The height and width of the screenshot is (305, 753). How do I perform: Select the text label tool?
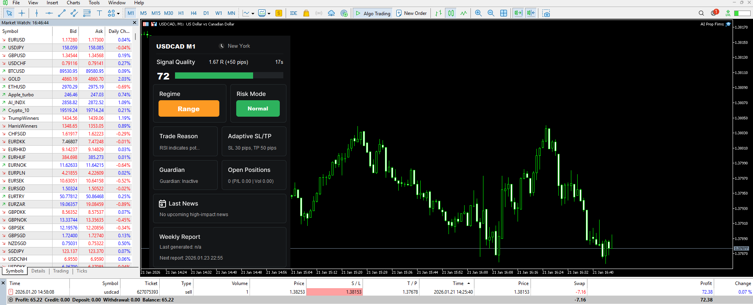point(99,13)
